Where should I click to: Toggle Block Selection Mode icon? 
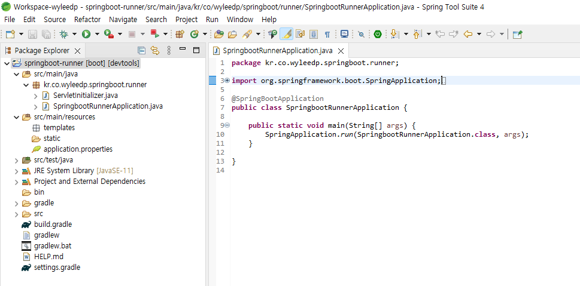pos(314,34)
